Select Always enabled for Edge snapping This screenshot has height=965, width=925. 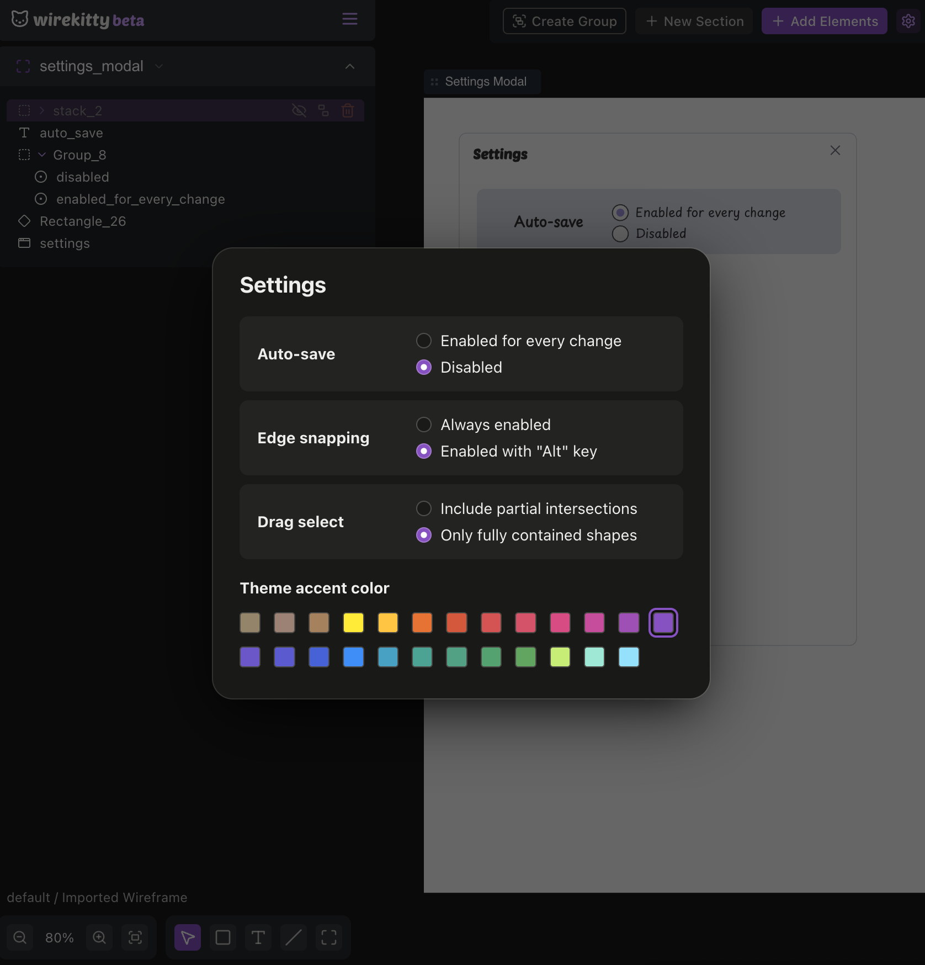[x=423, y=424]
